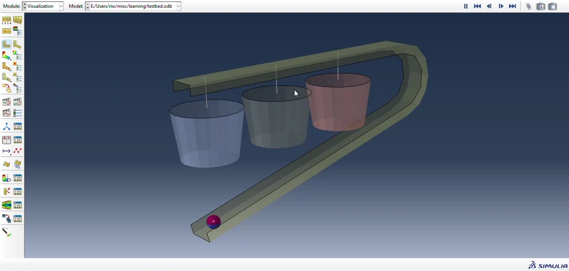569x271 pixels.
Task: Step to next animation frame
Action: click(x=501, y=6)
